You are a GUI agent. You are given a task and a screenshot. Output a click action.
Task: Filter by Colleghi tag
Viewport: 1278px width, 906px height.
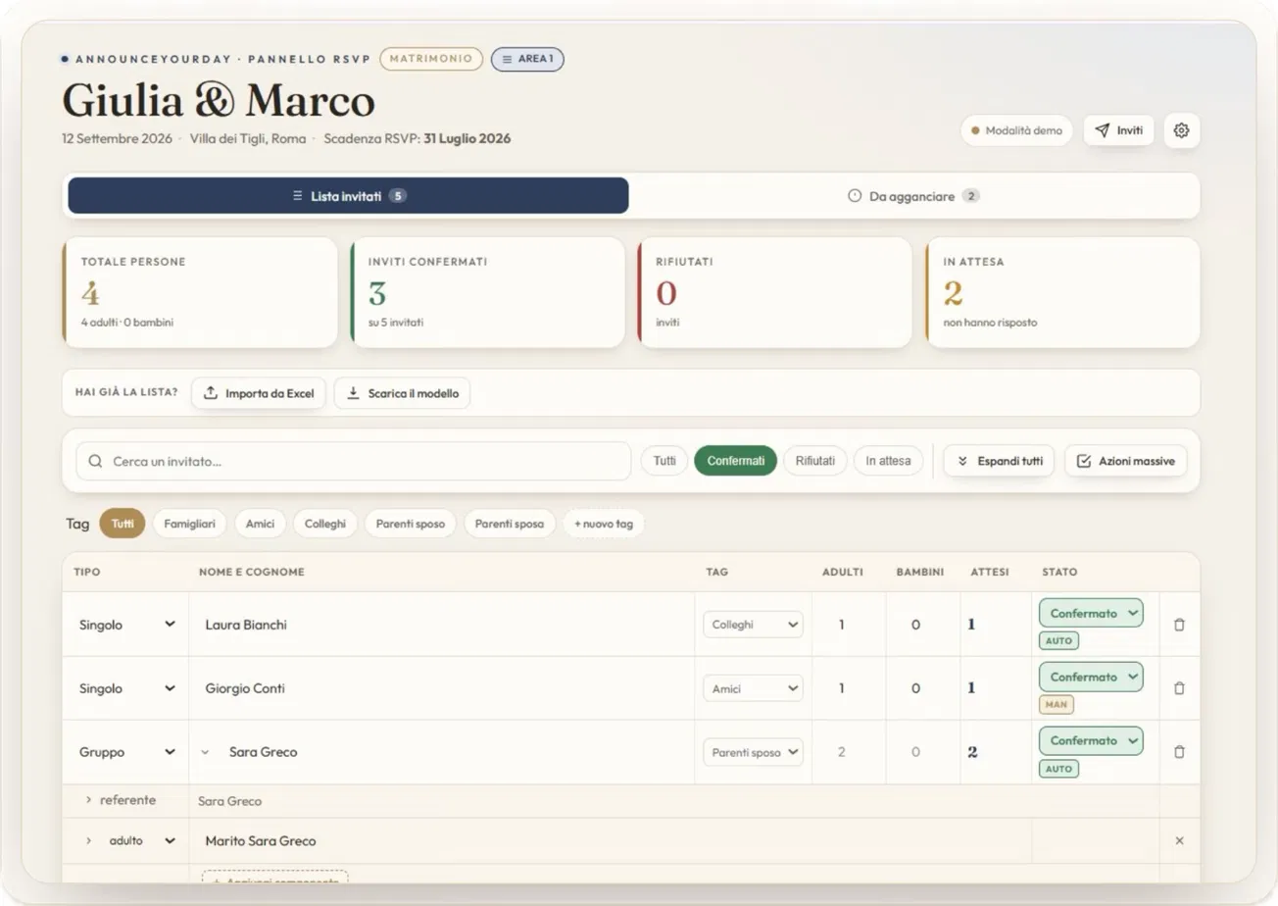(x=324, y=524)
